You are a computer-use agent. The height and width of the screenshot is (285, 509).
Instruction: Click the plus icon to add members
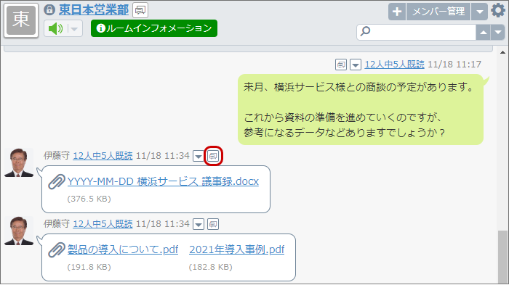tap(397, 12)
